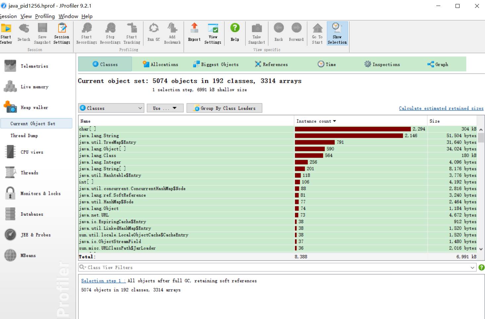Image resolution: width=485 pixels, height=319 pixels.
Task: Switch to the Allocations view tab
Action: click(x=161, y=64)
